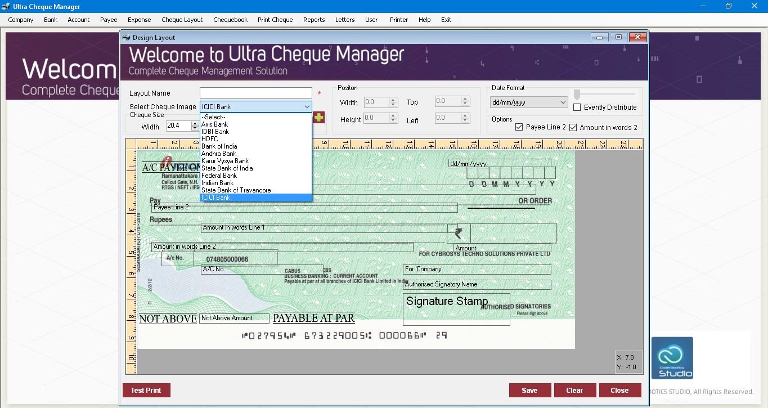Open the Letters menu
768x408 pixels.
click(345, 20)
